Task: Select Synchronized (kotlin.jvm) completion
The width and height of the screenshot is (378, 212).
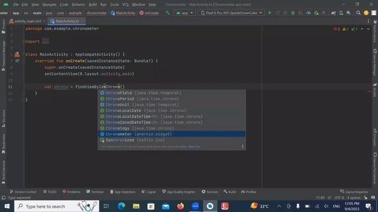Action: click(x=172, y=140)
